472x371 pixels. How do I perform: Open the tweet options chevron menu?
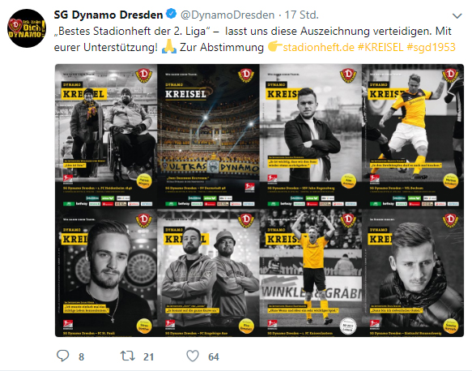tap(457, 15)
